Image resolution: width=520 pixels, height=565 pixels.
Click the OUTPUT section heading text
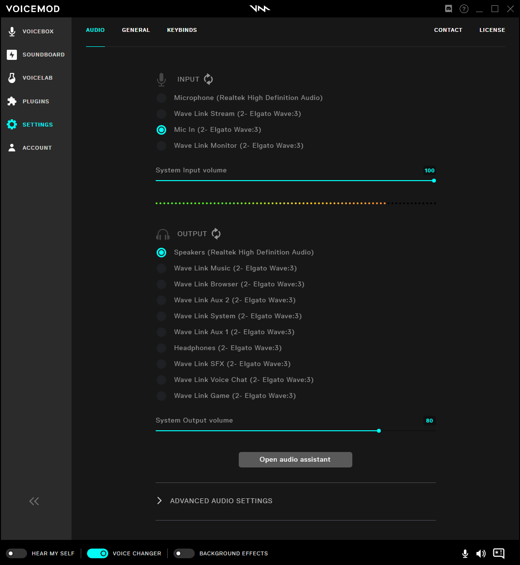pyautogui.click(x=192, y=234)
